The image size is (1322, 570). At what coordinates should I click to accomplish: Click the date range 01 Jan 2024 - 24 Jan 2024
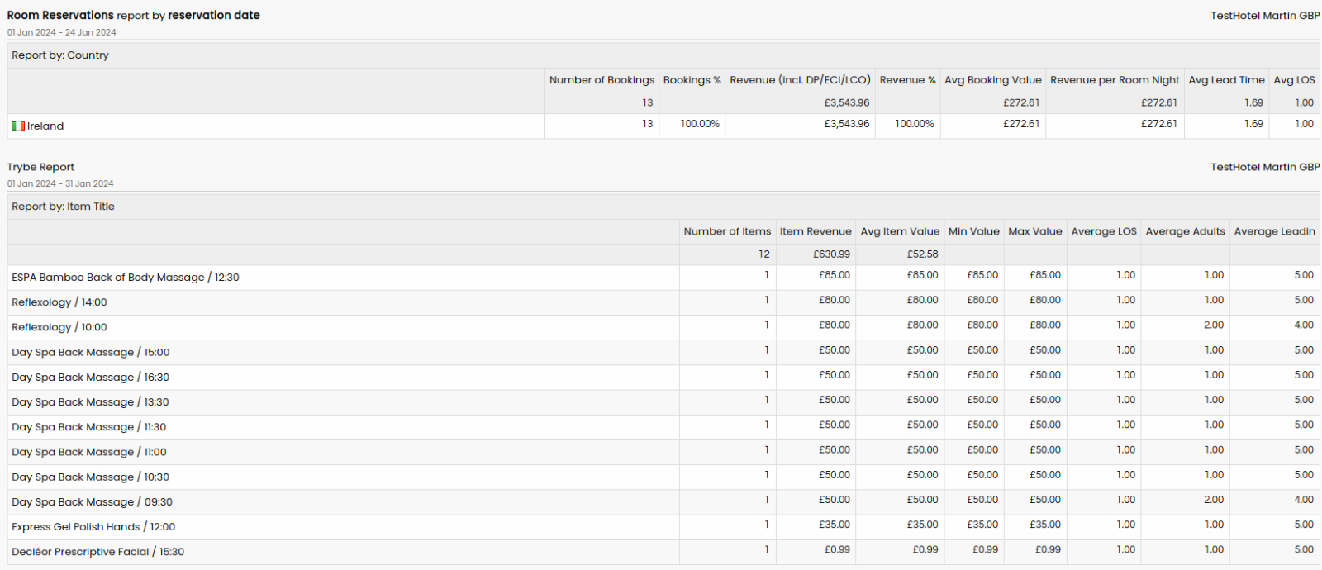[x=62, y=33]
